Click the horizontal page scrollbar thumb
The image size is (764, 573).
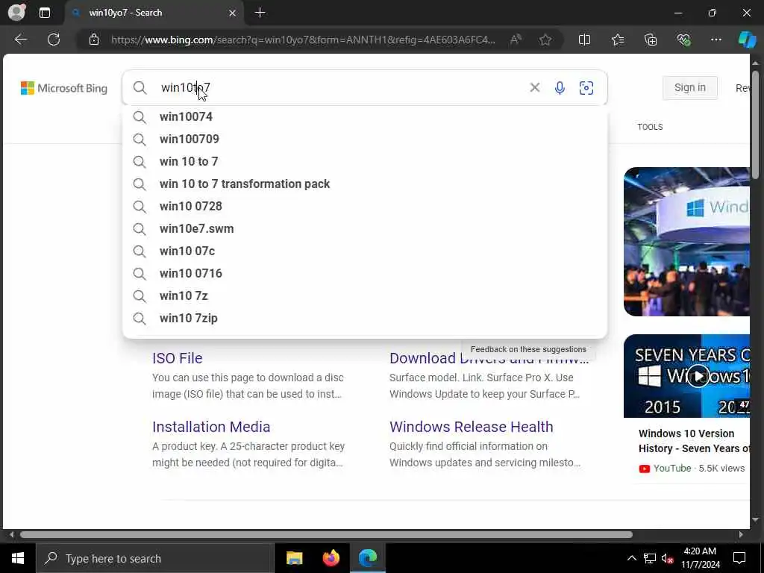(x=326, y=534)
